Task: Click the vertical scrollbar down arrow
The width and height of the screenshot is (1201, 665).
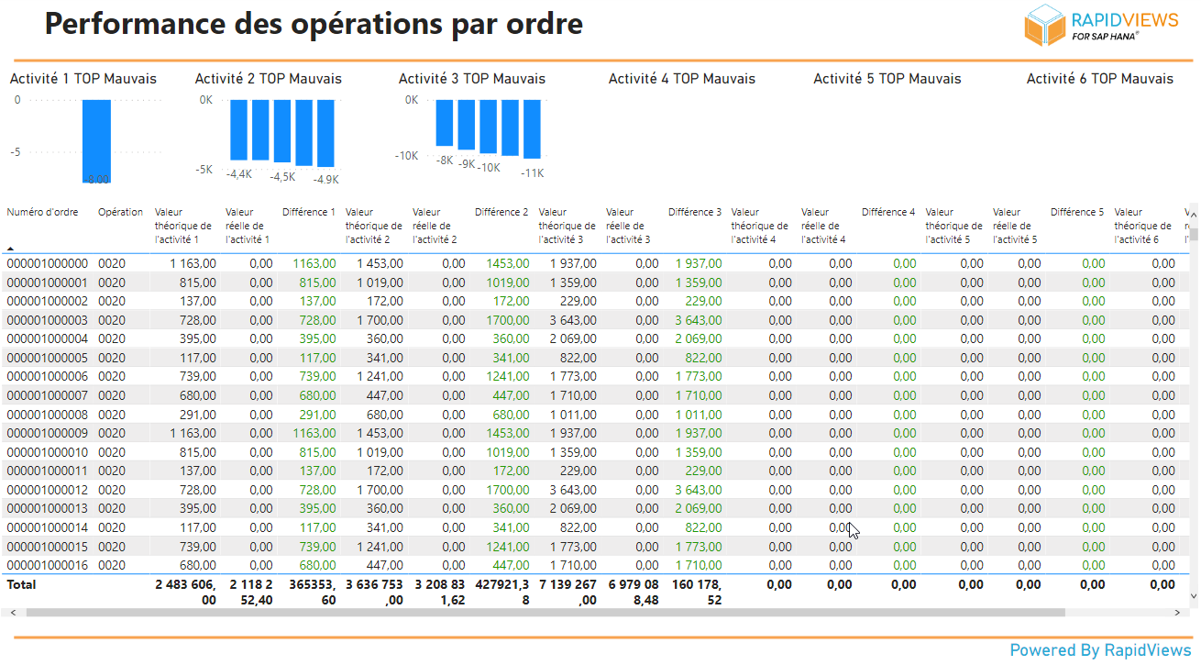Action: tap(1194, 595)
